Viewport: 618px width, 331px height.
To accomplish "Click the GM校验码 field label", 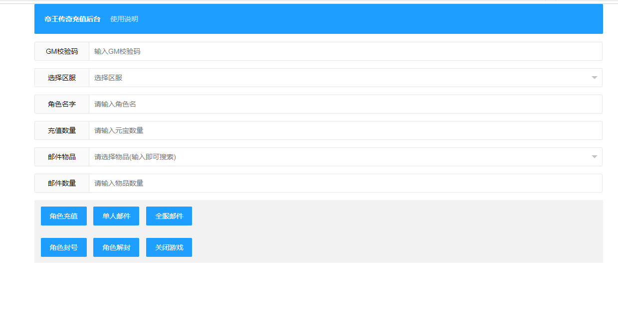I will (x=62, y=51).
